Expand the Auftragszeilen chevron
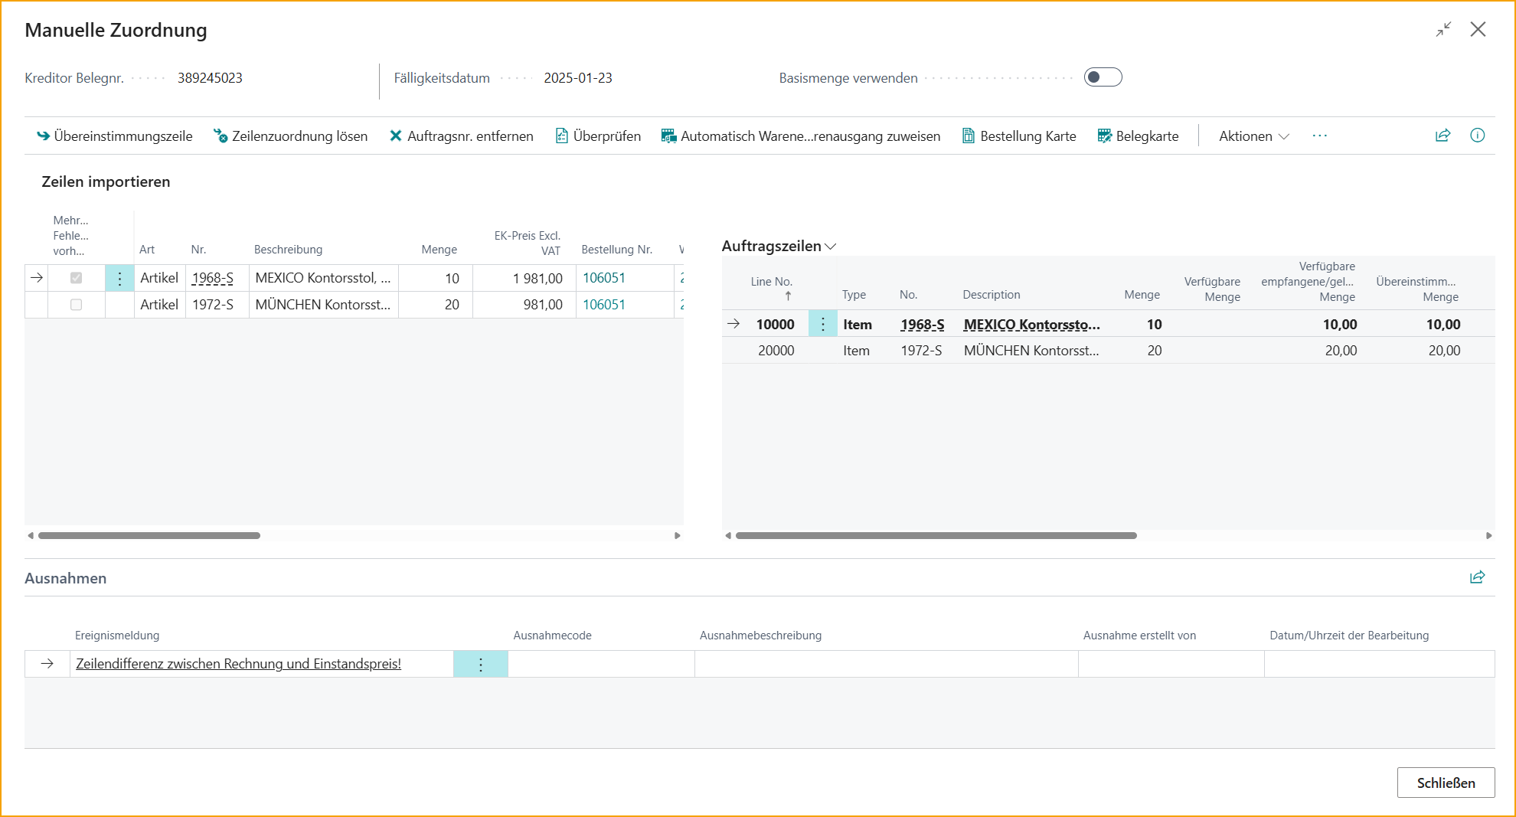Viewport: 1516px width, 817px height. click(x=831, y=247)
